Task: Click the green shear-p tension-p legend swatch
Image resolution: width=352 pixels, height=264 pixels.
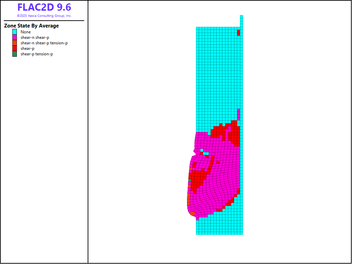Action: click(x=14, y=54)
